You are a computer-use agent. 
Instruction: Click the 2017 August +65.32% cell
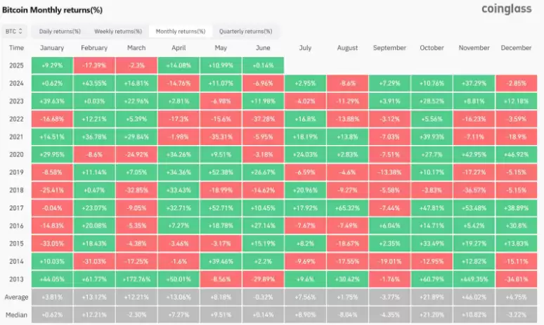click(347, 208)
